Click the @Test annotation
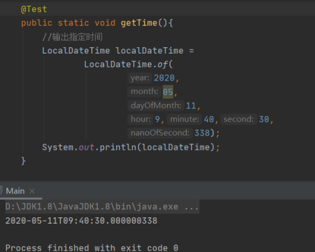Screen dimensions: 315x252 click(x=34, y=9)
